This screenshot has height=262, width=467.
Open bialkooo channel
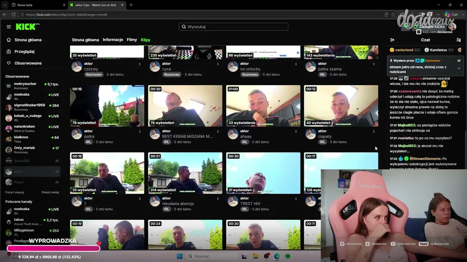click(32, 139)
